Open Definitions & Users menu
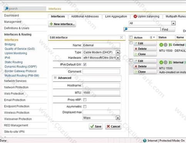 [x=17, y=28]
